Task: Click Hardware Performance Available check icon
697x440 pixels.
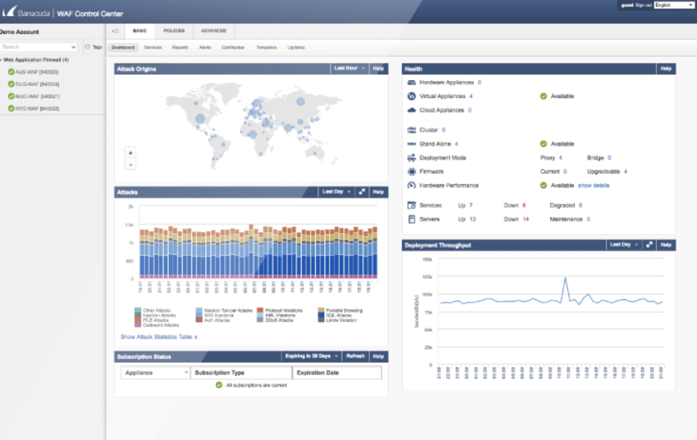Action: pos(544,186)
